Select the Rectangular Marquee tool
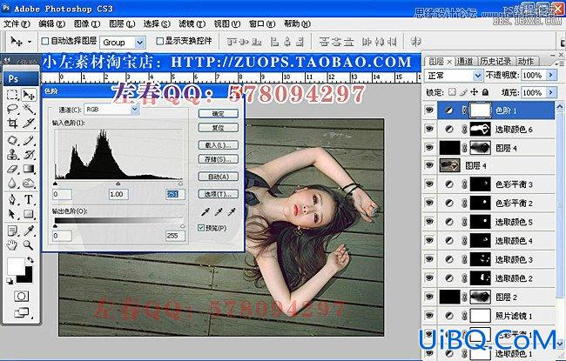Viewport: 566px width, 361px height. click(13, 95)
